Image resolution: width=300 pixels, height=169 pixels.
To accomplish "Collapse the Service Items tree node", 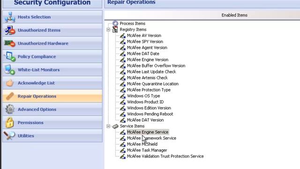I will point(108,126).
